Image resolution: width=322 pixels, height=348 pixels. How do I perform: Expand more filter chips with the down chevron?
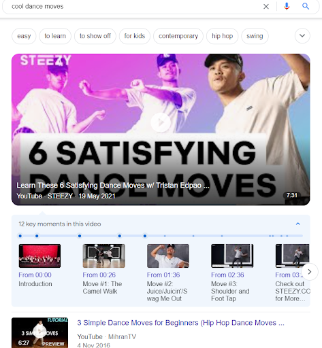302,36
